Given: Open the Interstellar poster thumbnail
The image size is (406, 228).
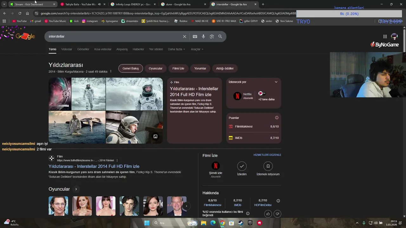Looking at the screenshot, I should (60, 94).
